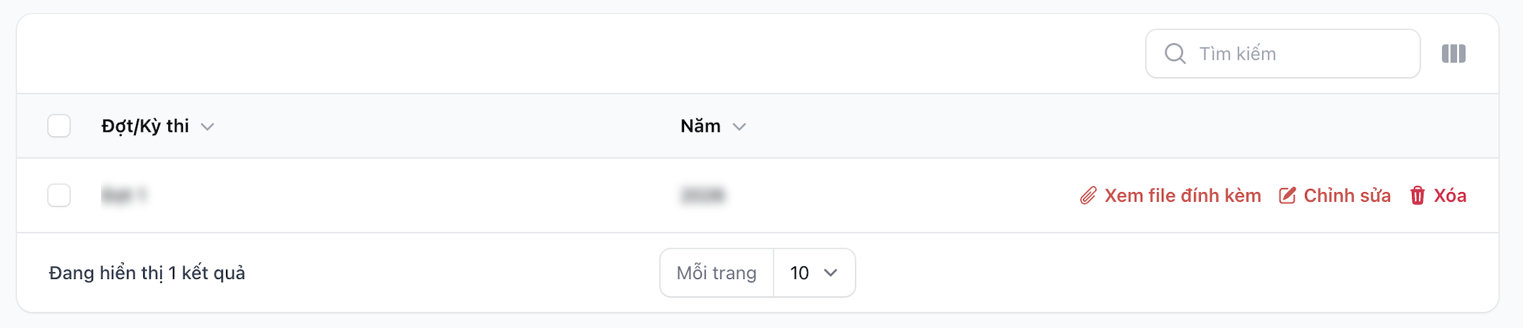This screenshot has width=1523, height=328.
Task: Expand the sort chevron beside Đợt/Kỳ thi
Action: (207, 127)
